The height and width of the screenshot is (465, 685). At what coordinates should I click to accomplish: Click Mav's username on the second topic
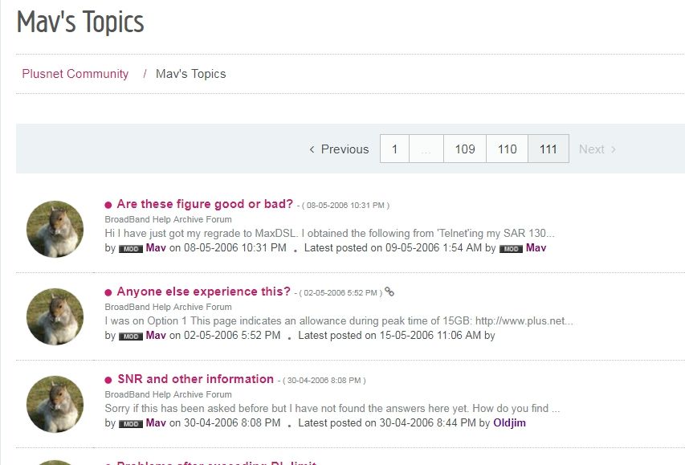[155, 336]
